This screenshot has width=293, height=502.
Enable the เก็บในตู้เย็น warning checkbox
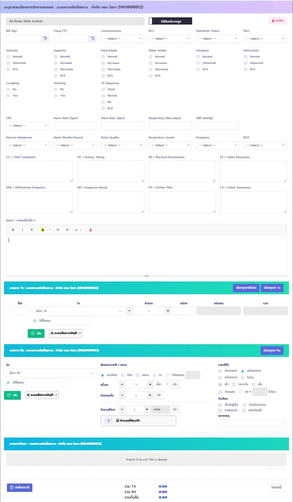click(x=220, y=405)
